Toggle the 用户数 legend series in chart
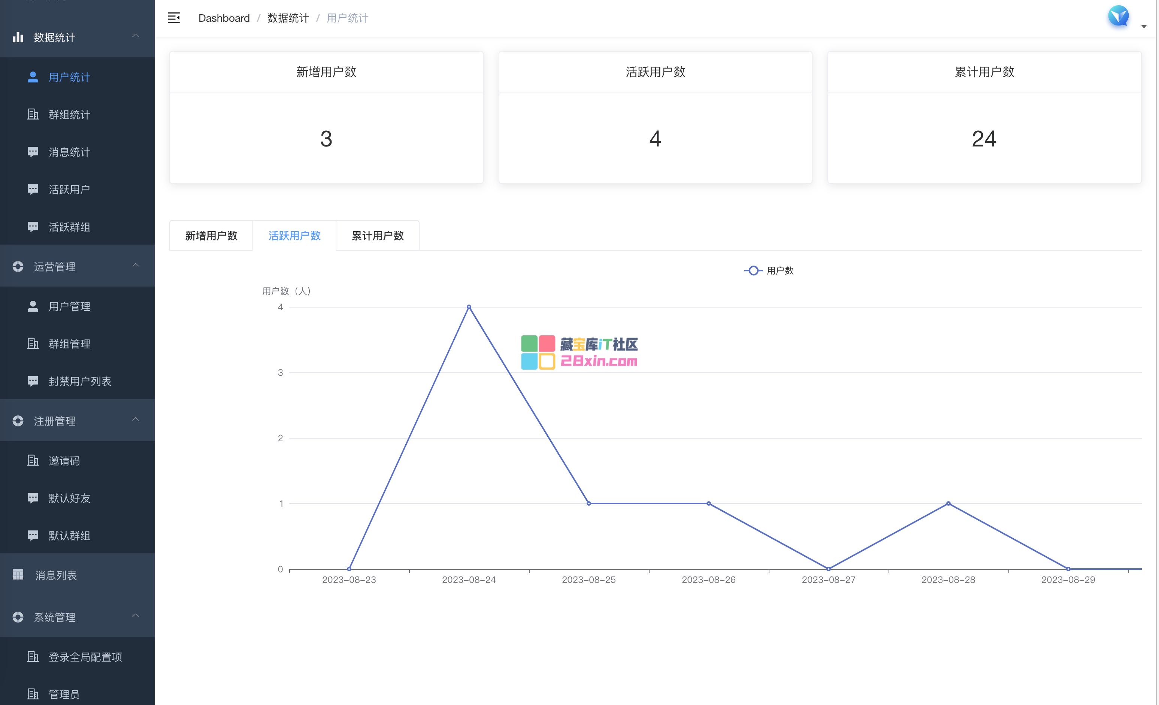This screenshot has height=705, width=1159. pos(769,270)
